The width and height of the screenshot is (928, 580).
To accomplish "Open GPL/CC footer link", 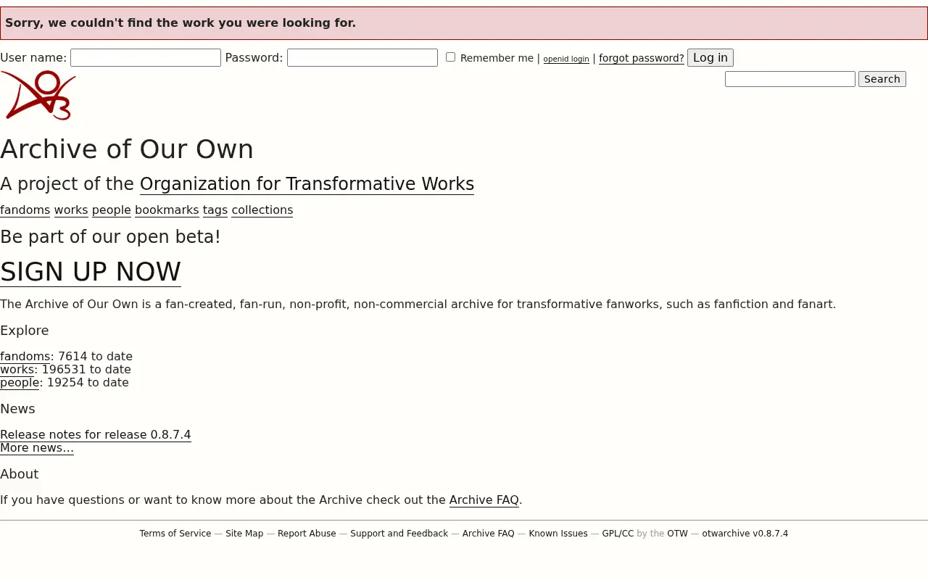I will coord(618,534).
